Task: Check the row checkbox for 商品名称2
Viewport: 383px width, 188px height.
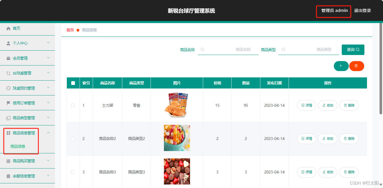Action: coord(73,139)
